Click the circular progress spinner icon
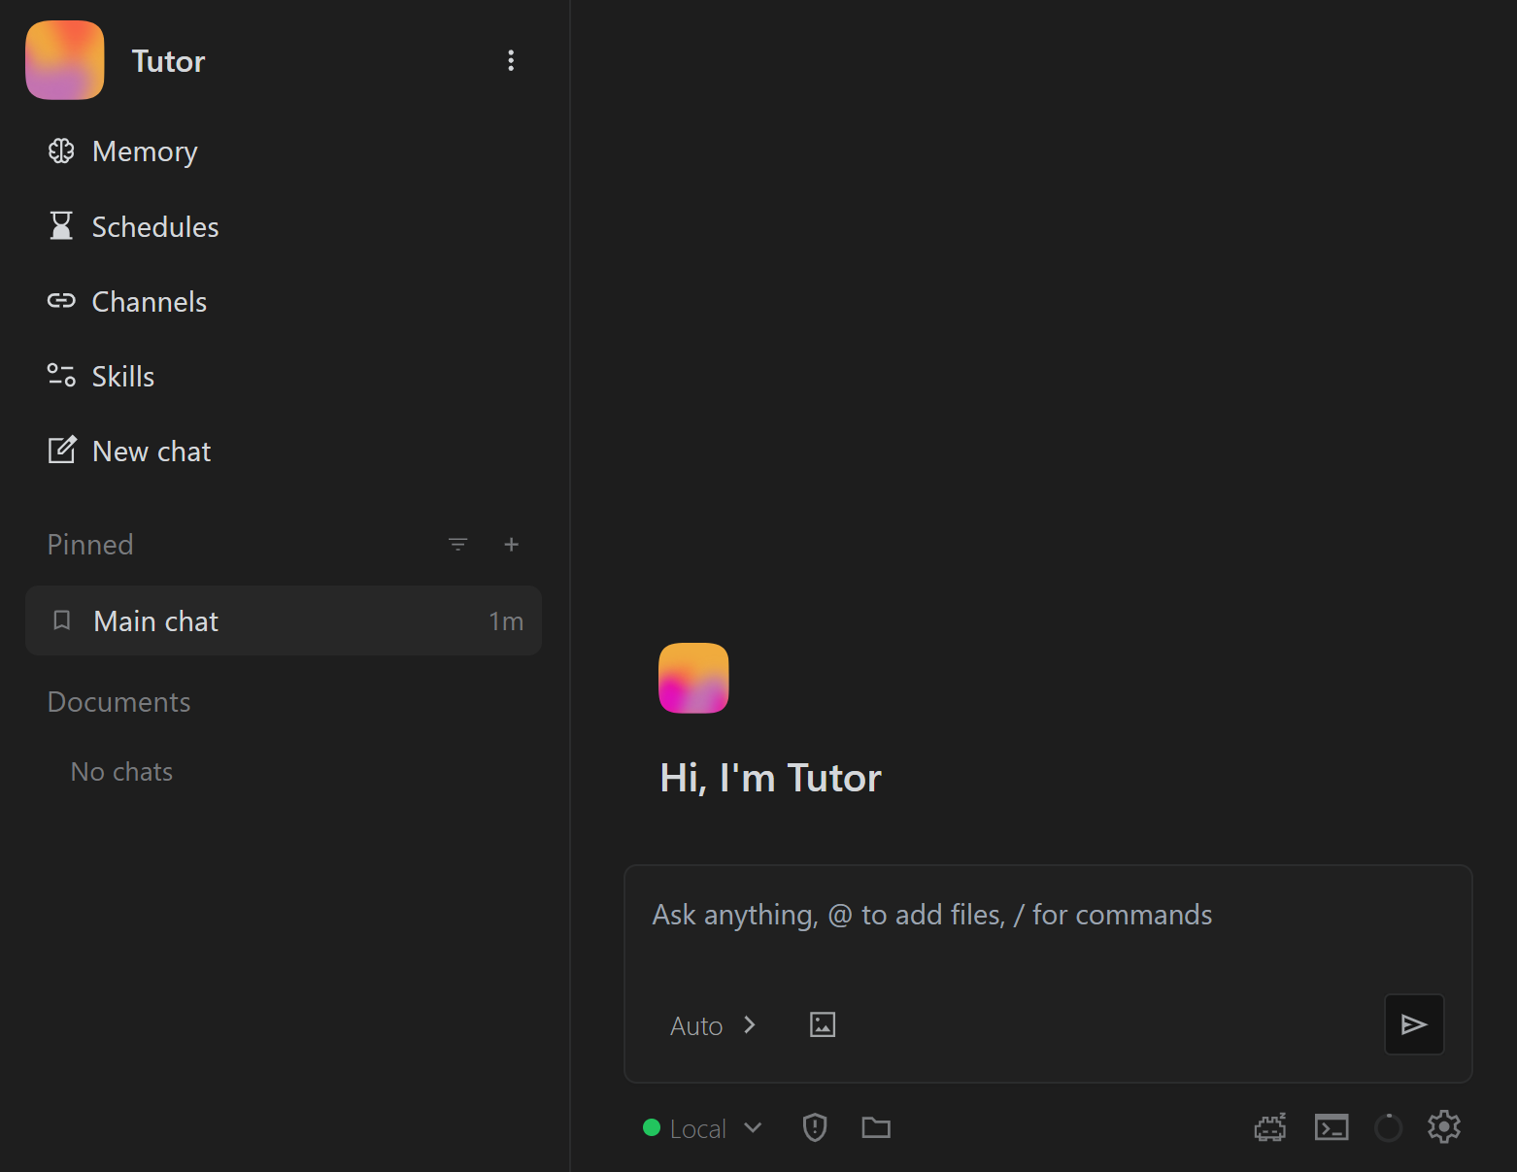 click(x=1388, y=1127)
